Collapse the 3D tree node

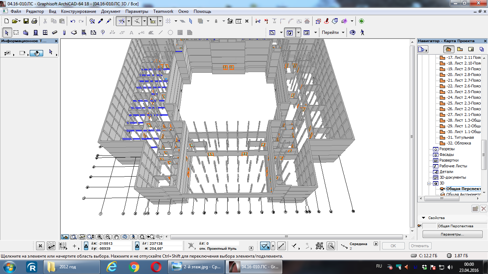pos(429,183)
